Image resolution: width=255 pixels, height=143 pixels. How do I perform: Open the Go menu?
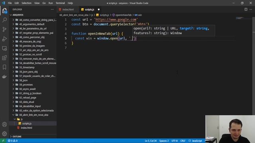coord(44,3)
